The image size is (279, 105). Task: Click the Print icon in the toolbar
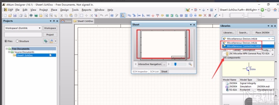[x=21, y=15]
